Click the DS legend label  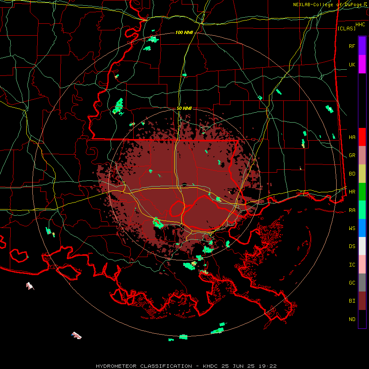(352, 246)
